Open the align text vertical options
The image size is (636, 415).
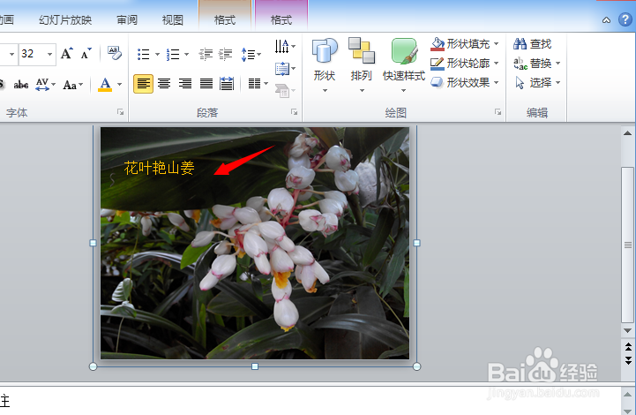(285, 69)
